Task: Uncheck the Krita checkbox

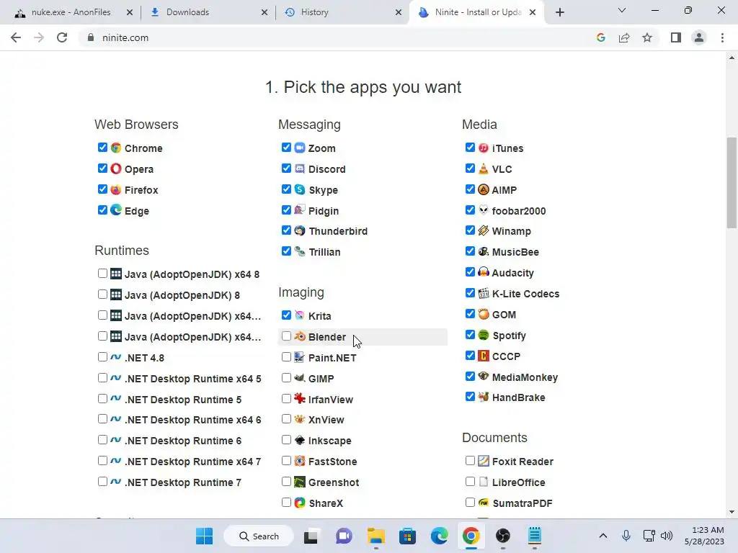Action: pos(286,315)
